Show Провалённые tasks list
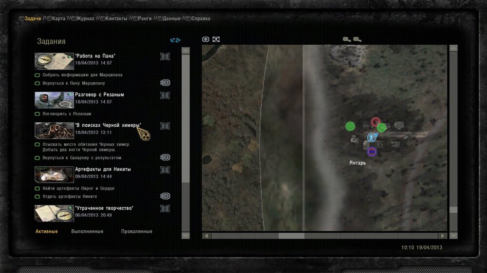 pos(137,232)
